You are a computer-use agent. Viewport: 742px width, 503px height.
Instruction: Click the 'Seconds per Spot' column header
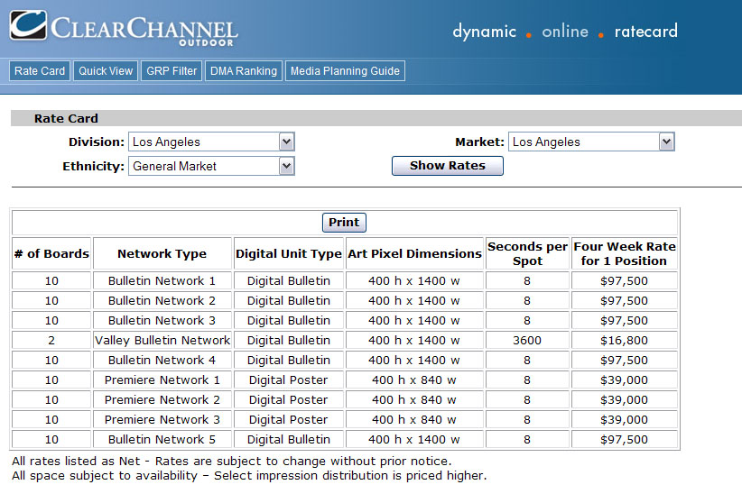click(528, 254)
